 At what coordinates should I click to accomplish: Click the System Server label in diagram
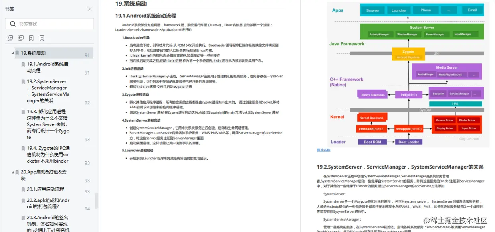click(x=422, y=28)
